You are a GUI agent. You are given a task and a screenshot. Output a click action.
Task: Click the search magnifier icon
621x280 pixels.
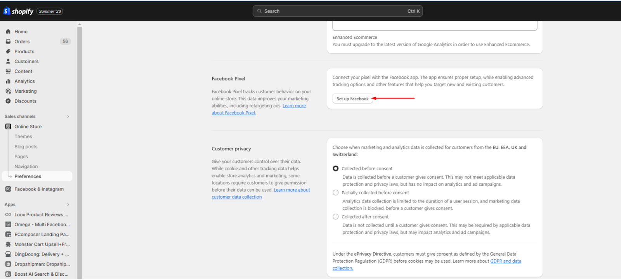[x=259, y=11]
